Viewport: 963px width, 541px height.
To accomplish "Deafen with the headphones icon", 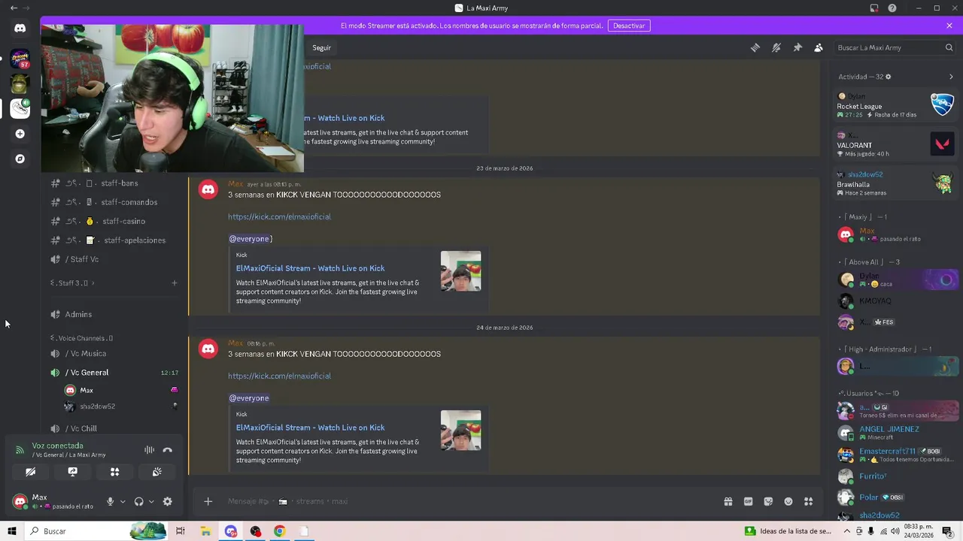I will pos(138,502).
